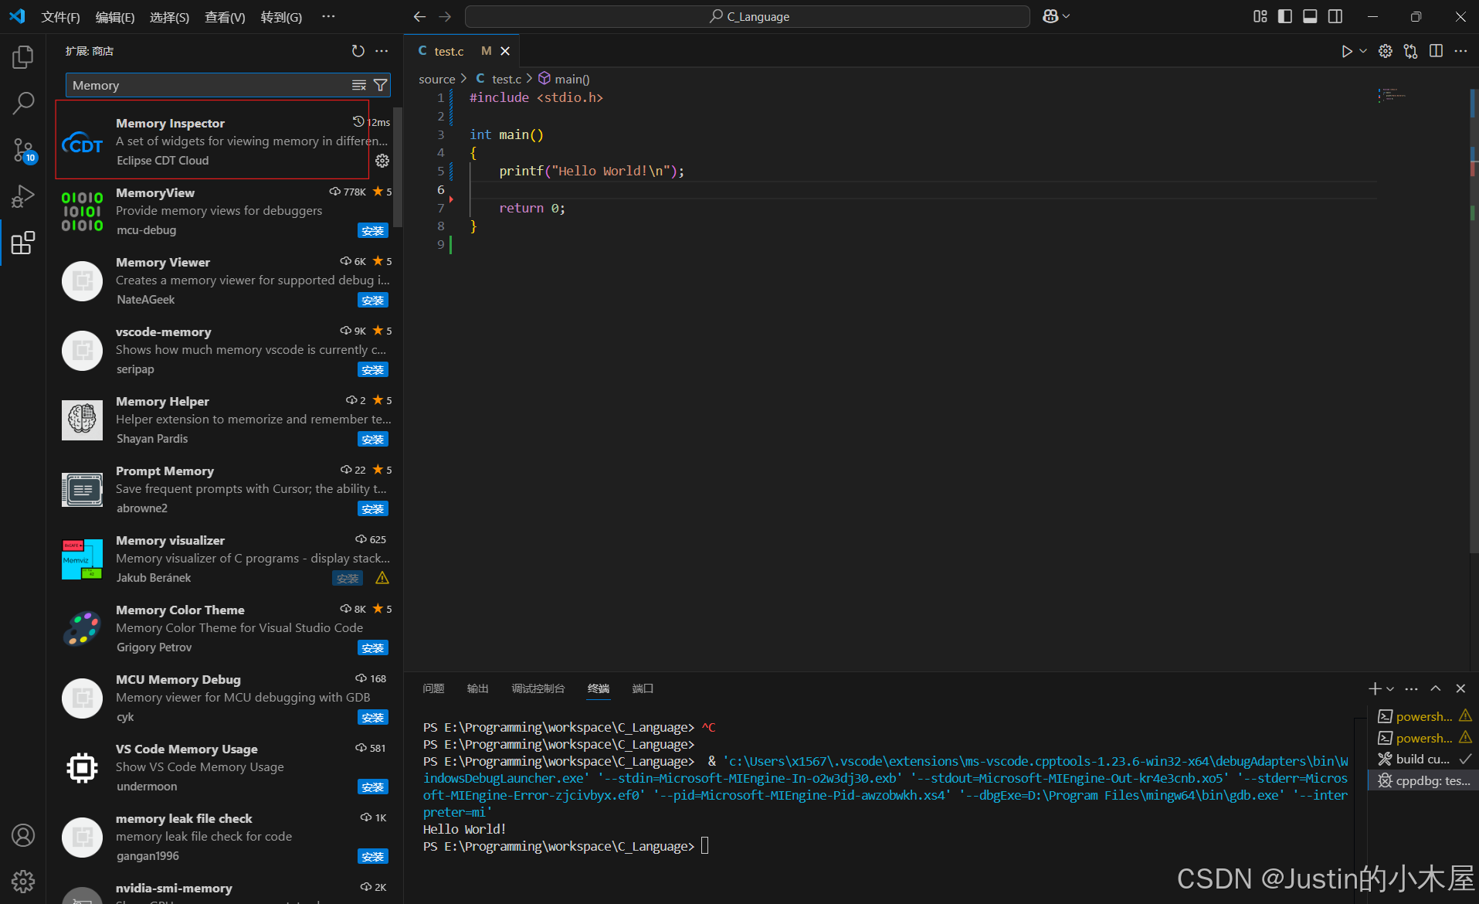This screenshot has width=1479, height=904.
Task: Open the Accounts menu icon
Action: (x=23, y=835)
